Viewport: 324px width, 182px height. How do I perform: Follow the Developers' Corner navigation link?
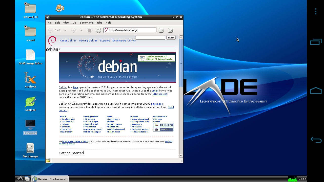point(124,41)
